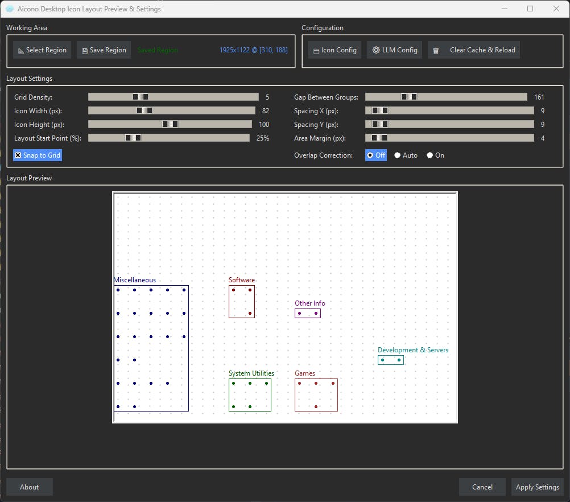This screenshot has width=570, height=502.
Task: Click the Spacing Y slider handle
Action: [x=380, y=125]
